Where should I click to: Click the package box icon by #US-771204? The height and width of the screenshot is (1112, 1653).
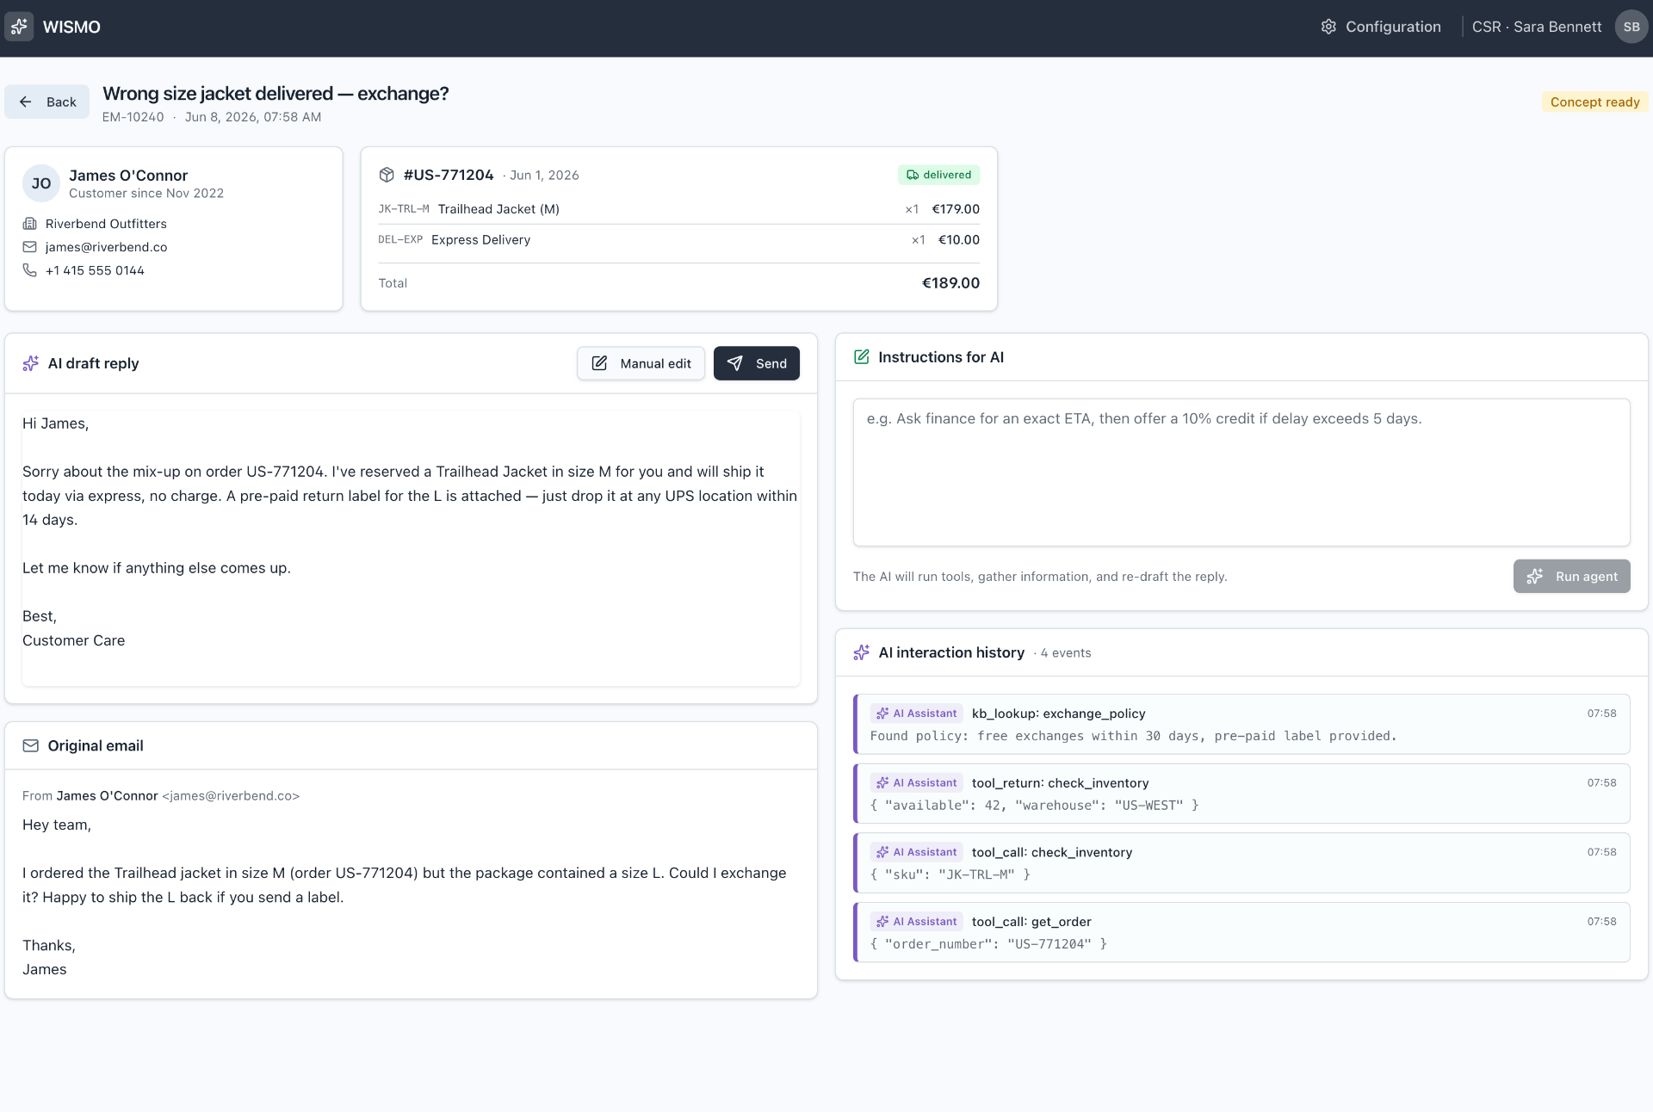[x=387, y=175]
